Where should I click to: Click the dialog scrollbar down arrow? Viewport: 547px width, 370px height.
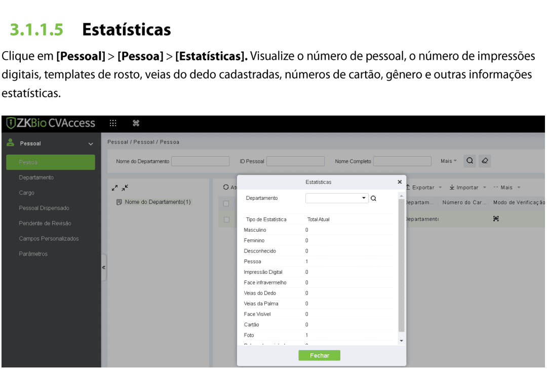(x=402, y=341)
